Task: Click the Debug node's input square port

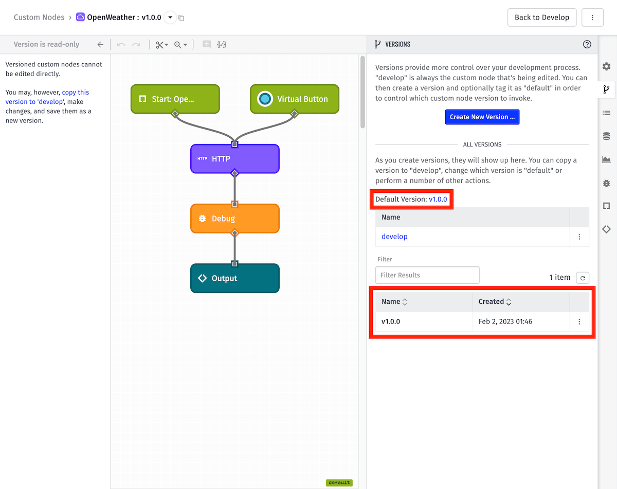Action: 235,204
